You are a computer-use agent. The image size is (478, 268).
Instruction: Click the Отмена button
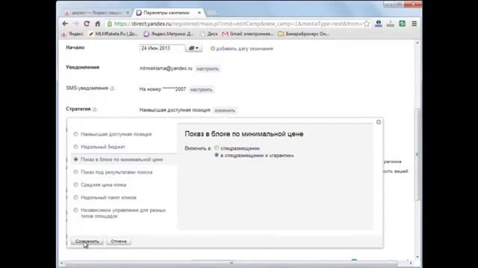coord(119,241)
